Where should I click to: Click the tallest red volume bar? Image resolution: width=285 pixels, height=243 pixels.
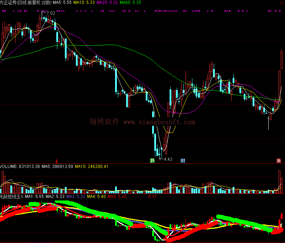point(279,182)
